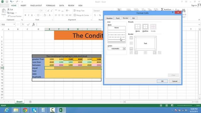Click the Fill Color bucket icon
The image size is (201, 113).
click(x=45, y=15)
